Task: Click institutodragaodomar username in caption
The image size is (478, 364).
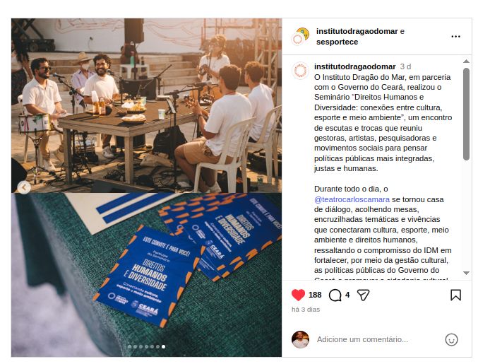Action: [355, 66]
